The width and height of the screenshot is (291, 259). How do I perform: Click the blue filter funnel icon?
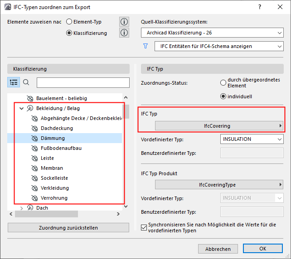[145, 46]
